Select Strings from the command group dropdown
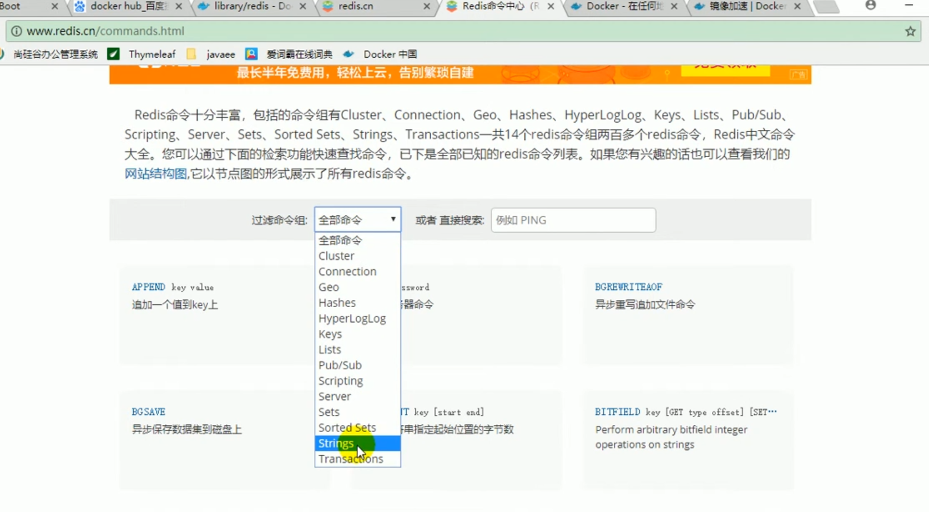The width and height of the screenshot is (929, 512). (x=336, y=443)
